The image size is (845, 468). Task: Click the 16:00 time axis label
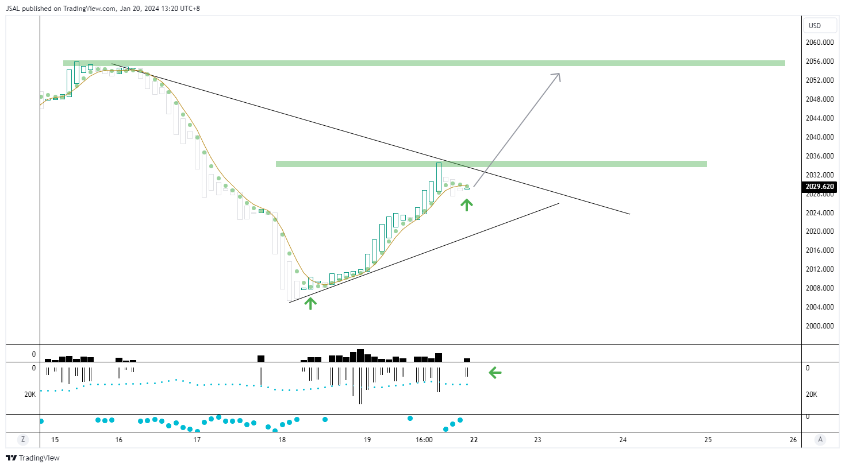point(424,440)
